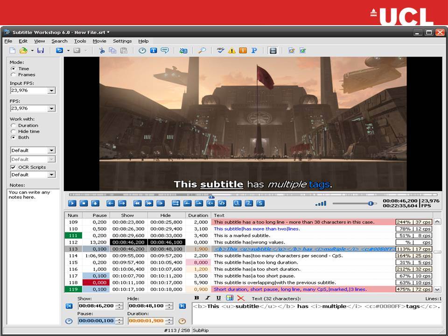Click the Text column header
Image resolution: width=448 pixels, height=336 pixels.
pyautogui.click(x=322, y=215)
